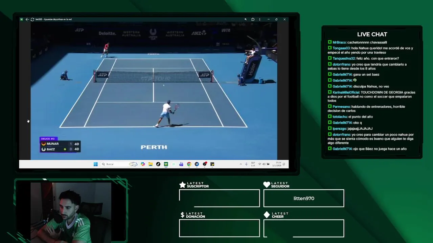Switch the ESP LAA input language
433x243 pixels.
coord(253,164)
